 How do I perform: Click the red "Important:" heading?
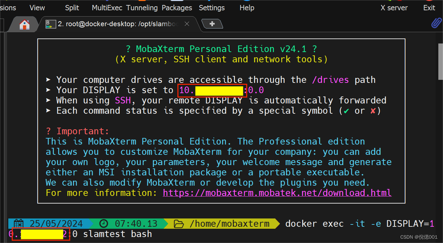pyautogui.click(x=83, y=131)
